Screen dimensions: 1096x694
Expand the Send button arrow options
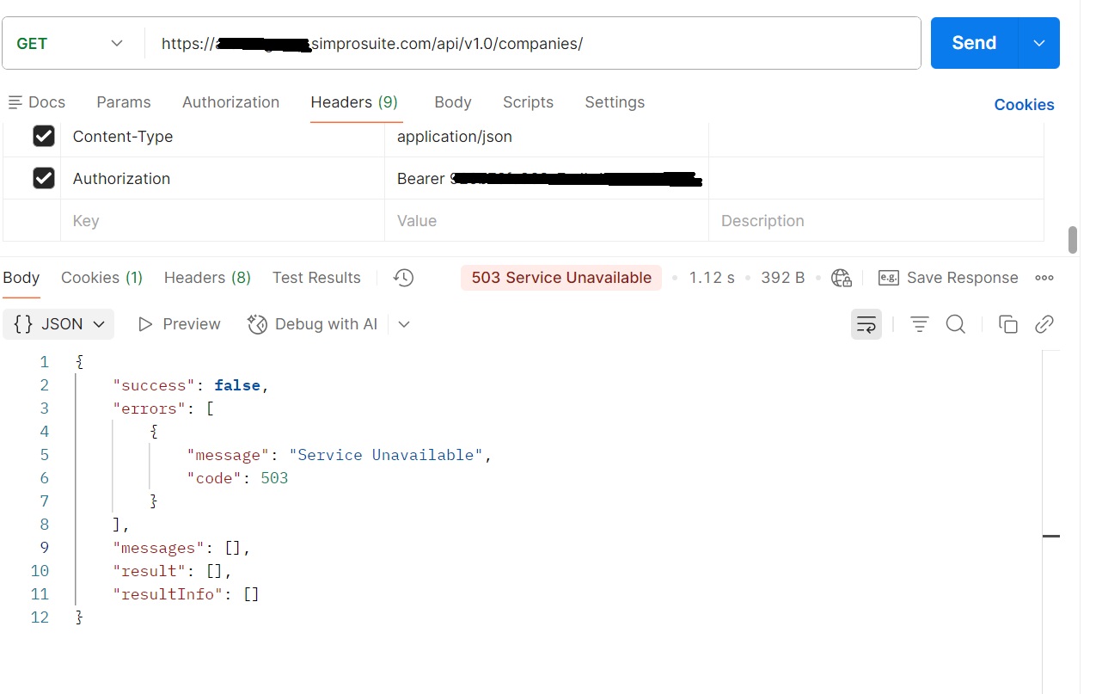coord(1039,43)
